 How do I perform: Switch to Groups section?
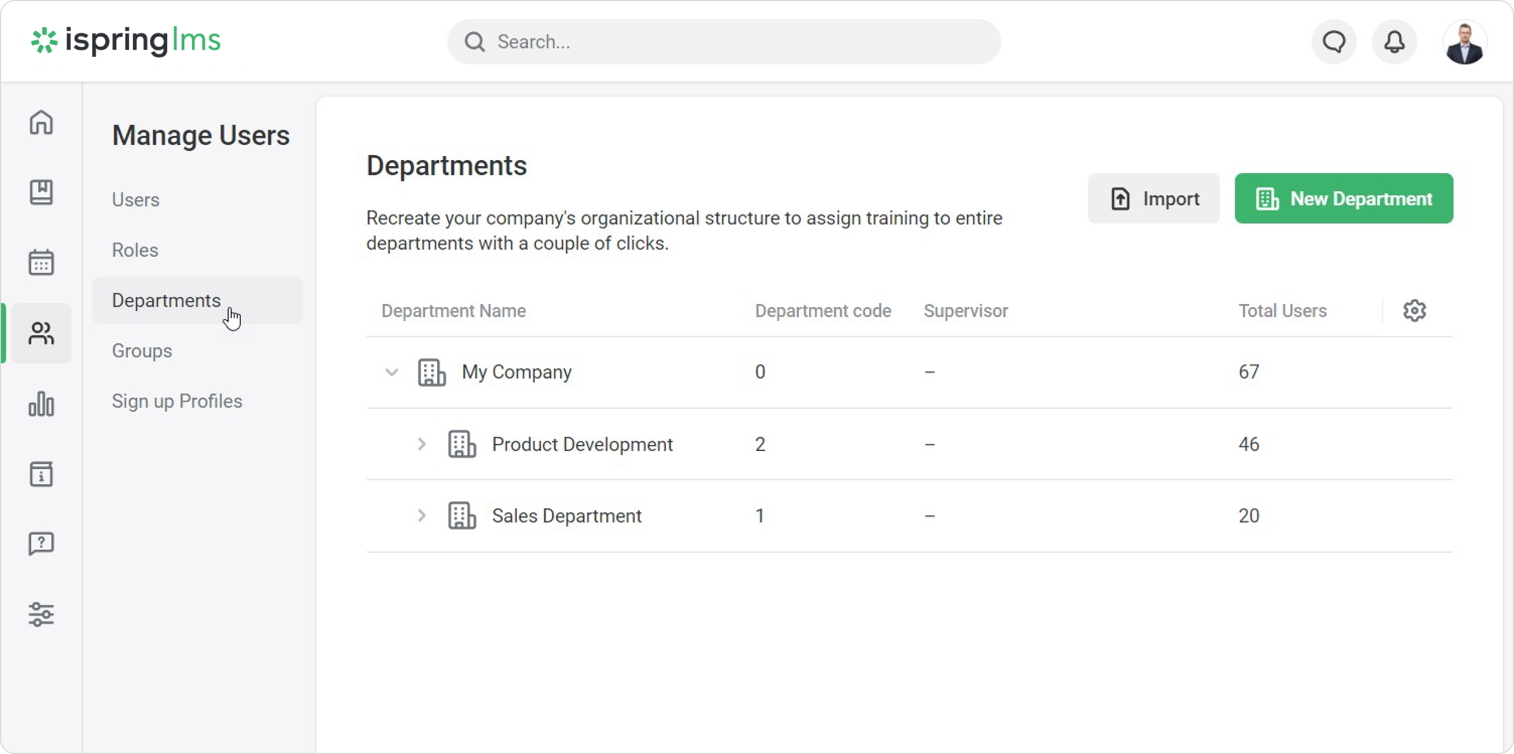[x=142, y=350]
